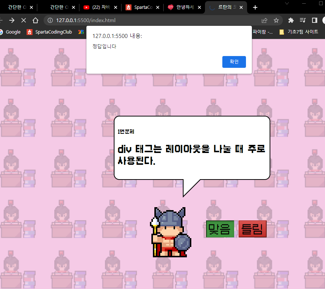Image resolution: width=325 pixels, height=289 pixels.
Task: Click the quiz question text about div 태그
Action: pyautogui.click(x=191, y=155)
